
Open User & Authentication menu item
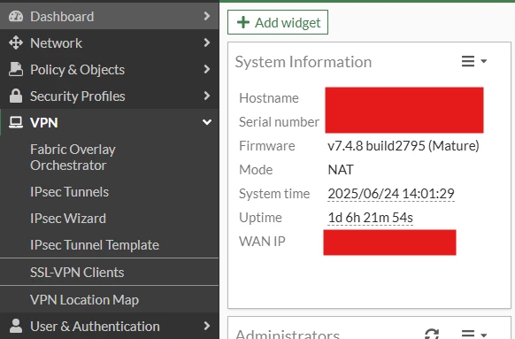click(109, 326)
